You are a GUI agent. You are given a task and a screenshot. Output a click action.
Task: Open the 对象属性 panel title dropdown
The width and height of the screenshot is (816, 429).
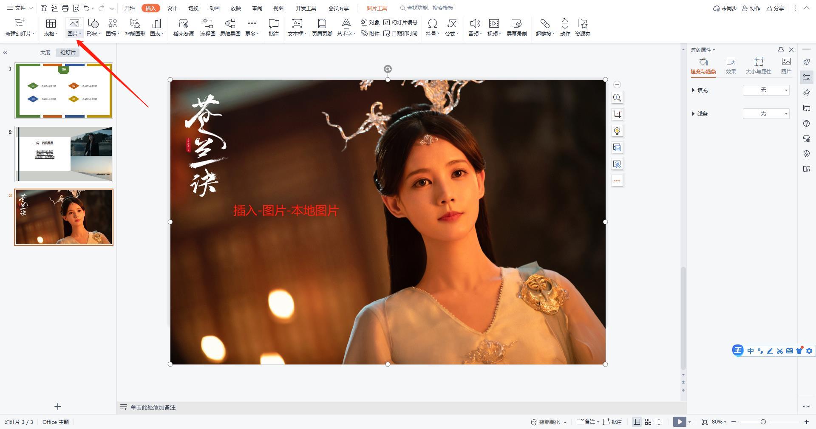pyautogui.click(x=703, y=50)
